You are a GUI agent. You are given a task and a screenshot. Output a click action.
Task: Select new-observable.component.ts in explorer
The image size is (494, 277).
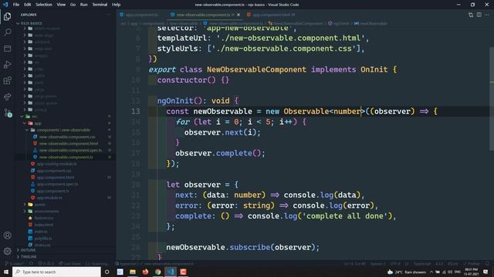66,157
